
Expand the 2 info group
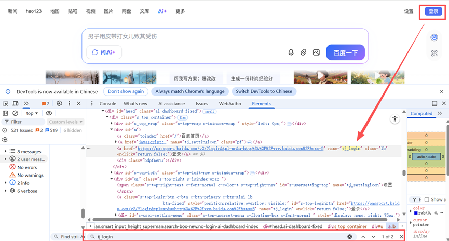point(5,182)
